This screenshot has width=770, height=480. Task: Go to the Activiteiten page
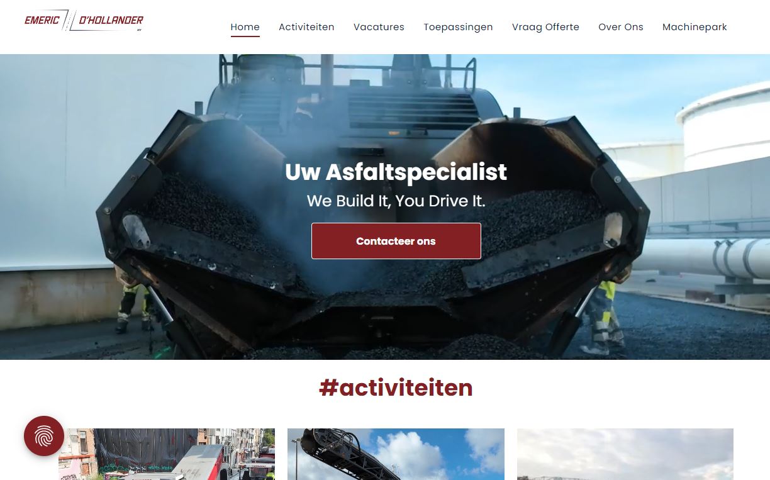306,27
